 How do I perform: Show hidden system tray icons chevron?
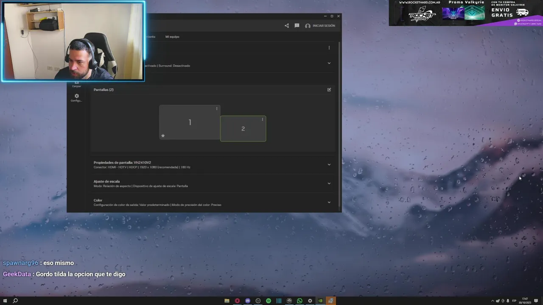(x=493, y=301)
